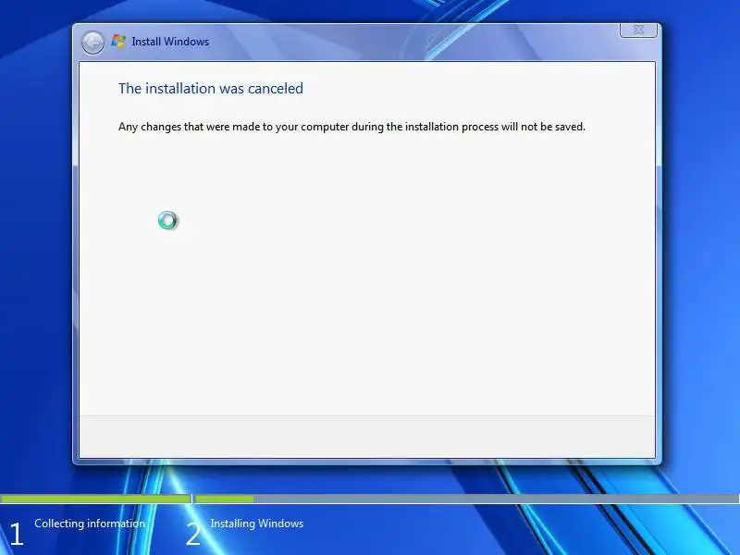Click step number 2 at the bottom
The width and height of the screenshot is (740, 555).
point(193,535)
